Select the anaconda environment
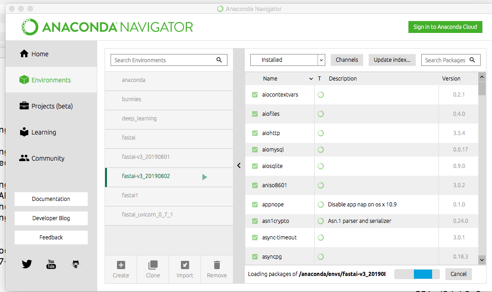This screenshot has width=492, height=292. pos(169,81)
